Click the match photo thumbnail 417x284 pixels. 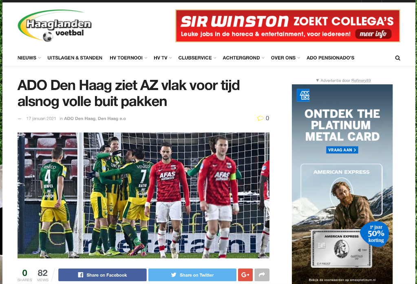[x=143, y=195]
